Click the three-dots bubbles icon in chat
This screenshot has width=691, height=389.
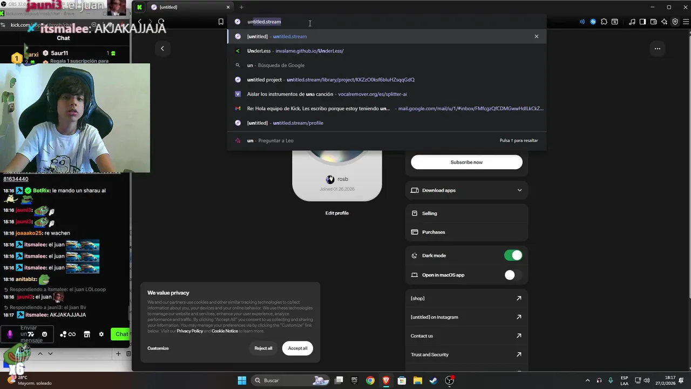63,334
